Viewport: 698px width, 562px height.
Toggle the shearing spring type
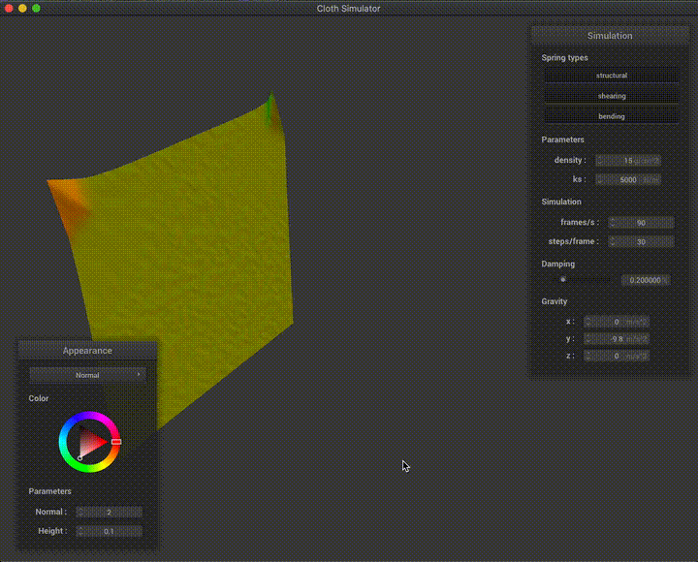[x=611, y=96]
